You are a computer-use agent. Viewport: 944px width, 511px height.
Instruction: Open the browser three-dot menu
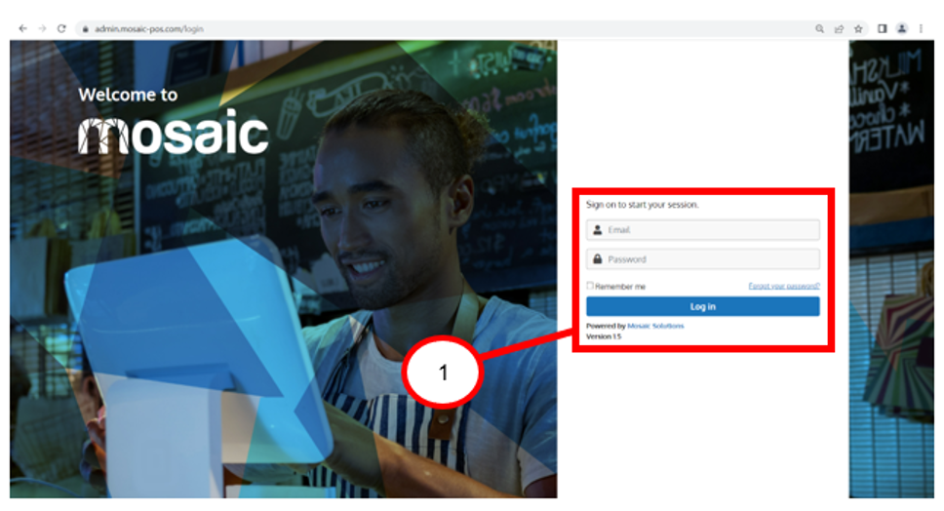(x=922, y=28)
